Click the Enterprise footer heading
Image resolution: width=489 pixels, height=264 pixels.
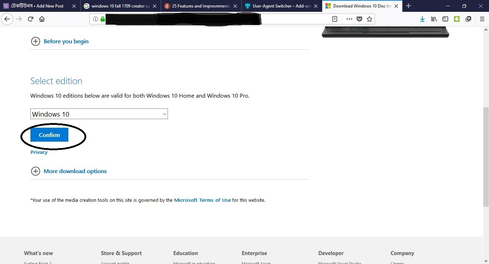pos(254,253)
